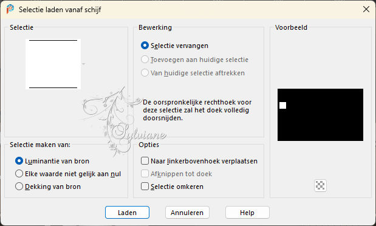Close the Selectie laden vanaf schijf dialog
376x226 pixels.
366,9
